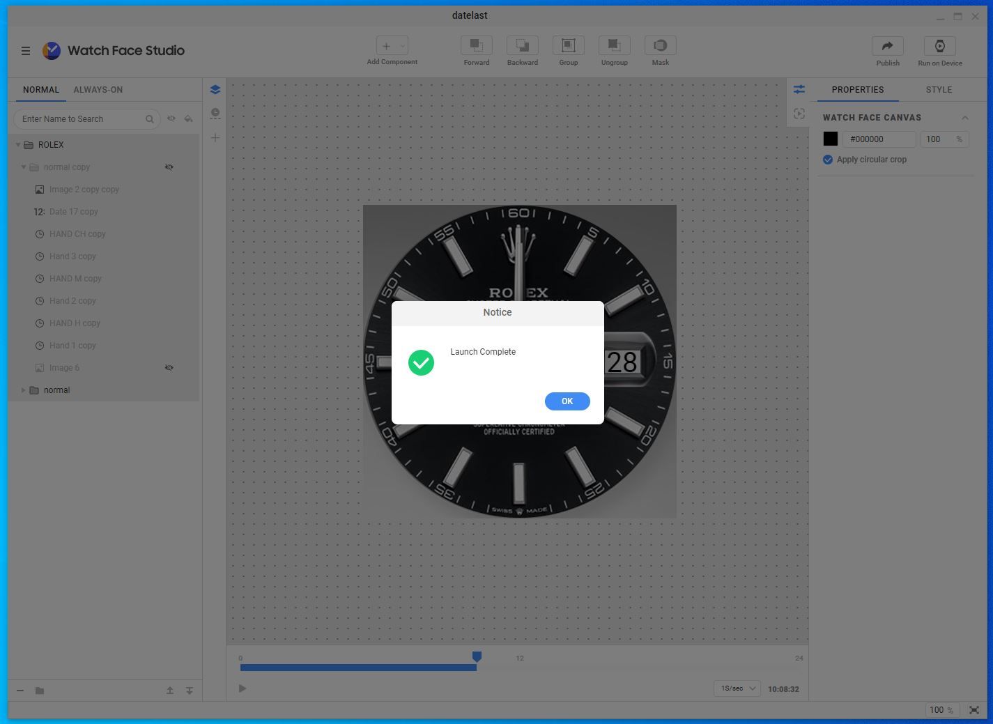
Task: Play the timeline preview
Action: pyautogui.click(x=243, y=688)
